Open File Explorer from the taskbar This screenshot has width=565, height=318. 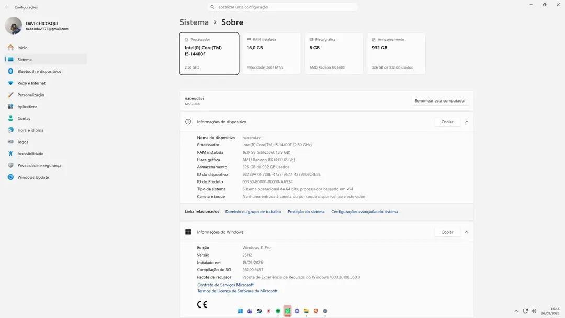pos(306,311)
